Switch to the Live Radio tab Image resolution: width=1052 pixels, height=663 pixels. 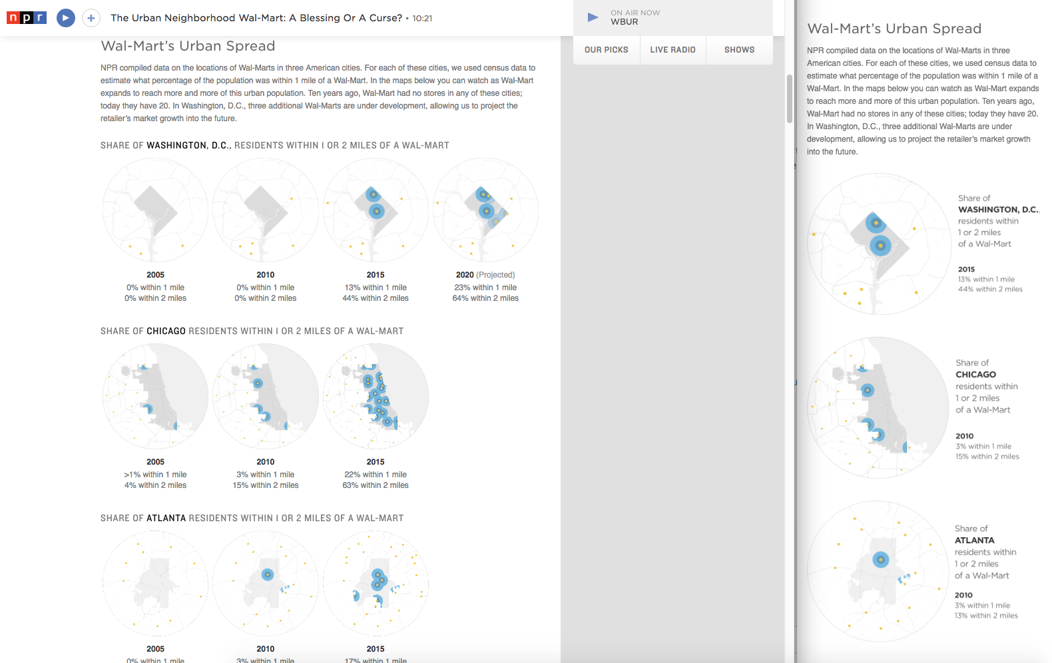(672, 50)
